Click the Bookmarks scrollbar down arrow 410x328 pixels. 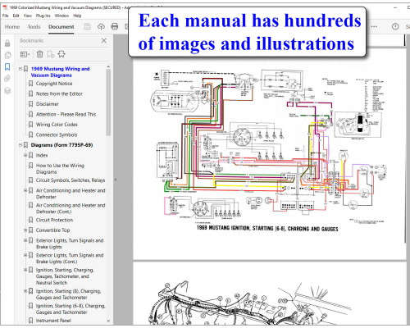tap(108, 321)
